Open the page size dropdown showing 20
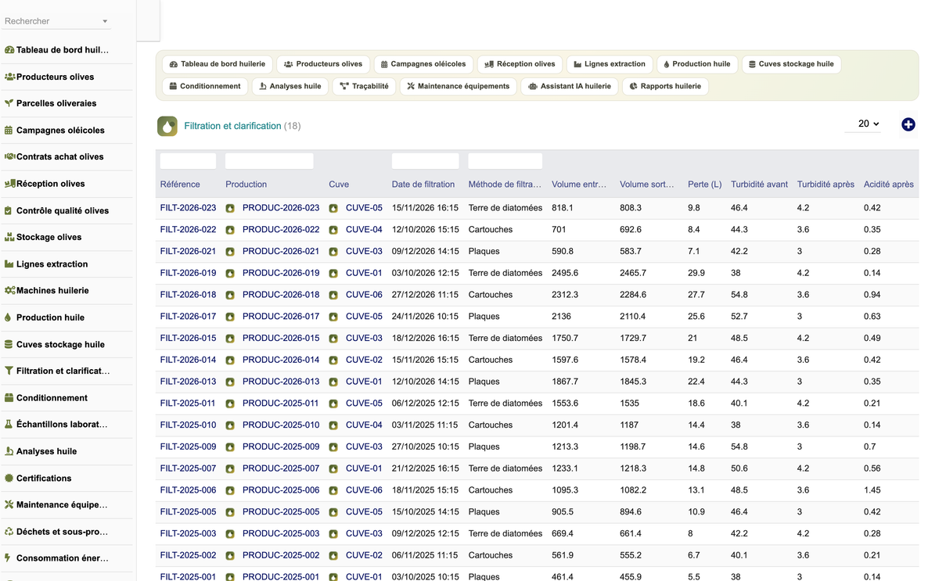 coord(863,124)
